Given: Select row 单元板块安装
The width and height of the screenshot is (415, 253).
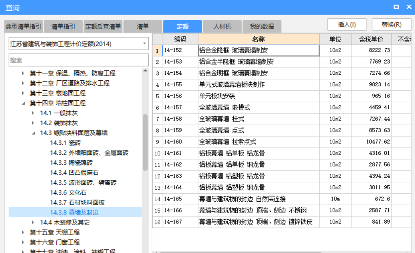Looking at the screenshot, I should [259, 96].
